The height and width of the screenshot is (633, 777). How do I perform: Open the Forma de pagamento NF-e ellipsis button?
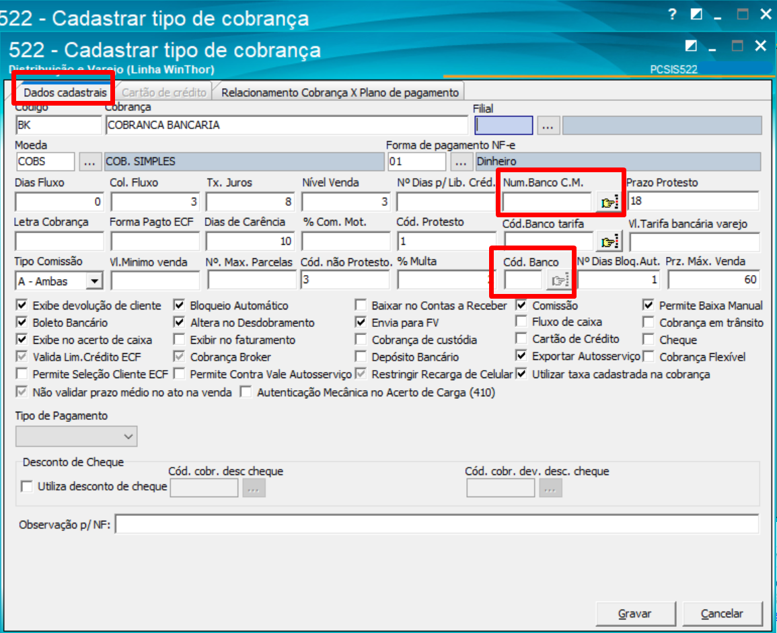(461, 161)
